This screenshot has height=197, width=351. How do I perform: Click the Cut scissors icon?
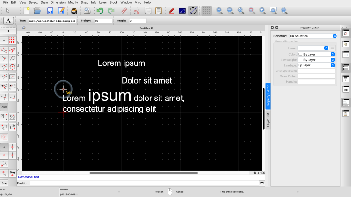point(137,11)
